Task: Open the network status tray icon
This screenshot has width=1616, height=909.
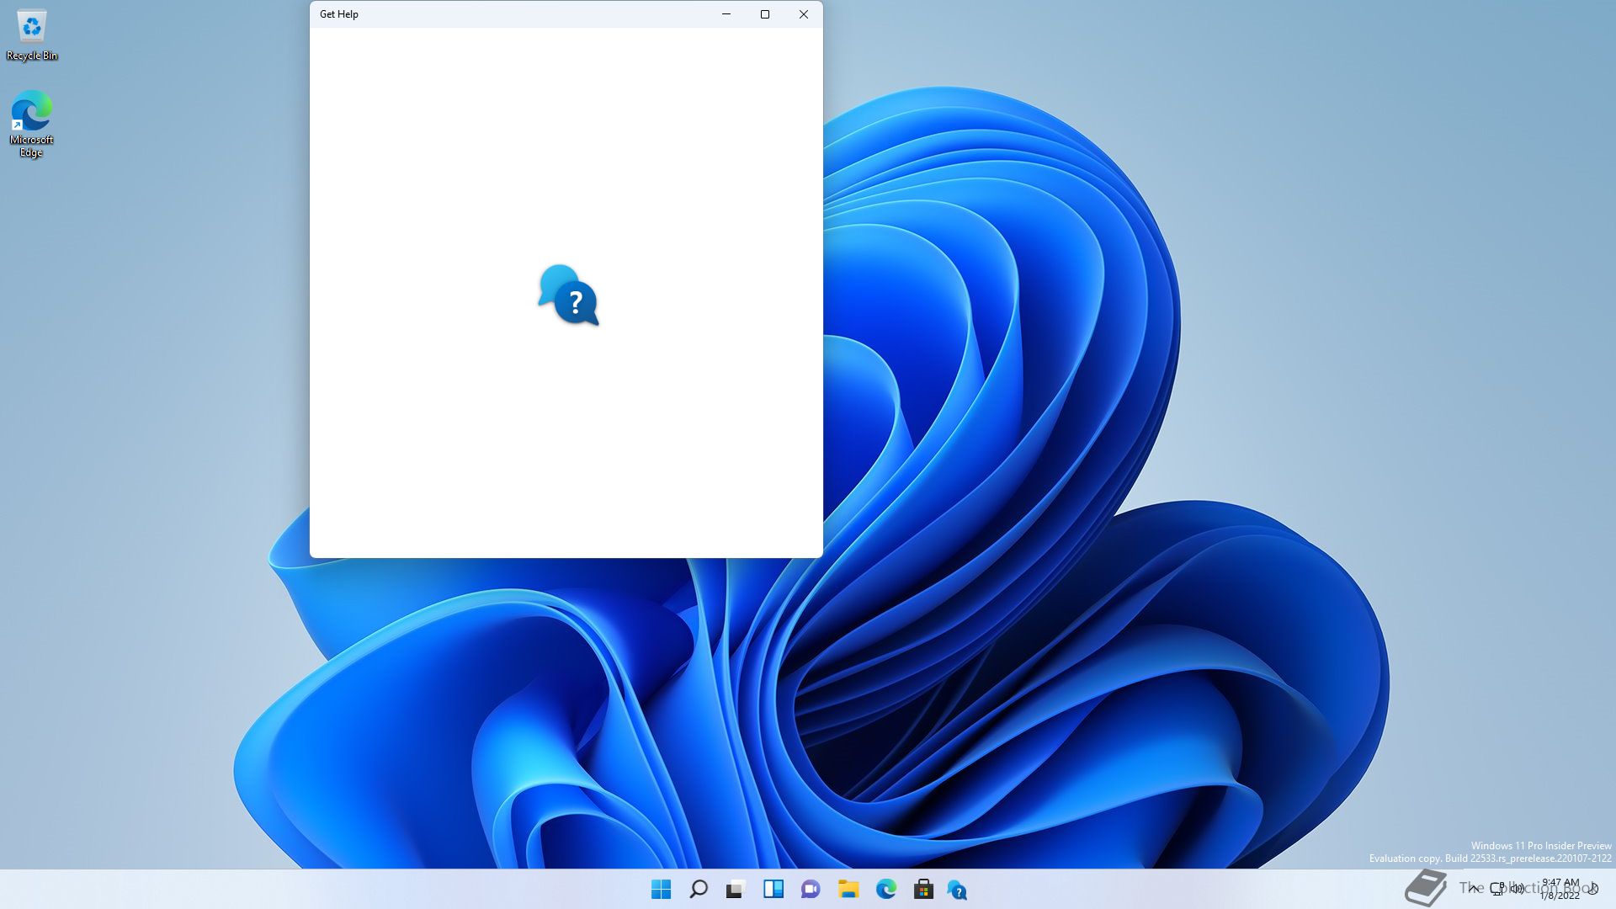Action: 1497,889
